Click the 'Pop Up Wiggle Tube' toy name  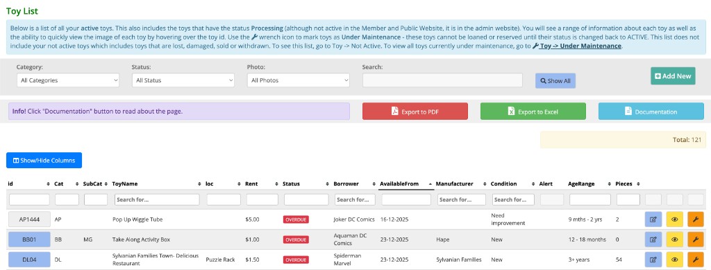(x=137, y=219)
